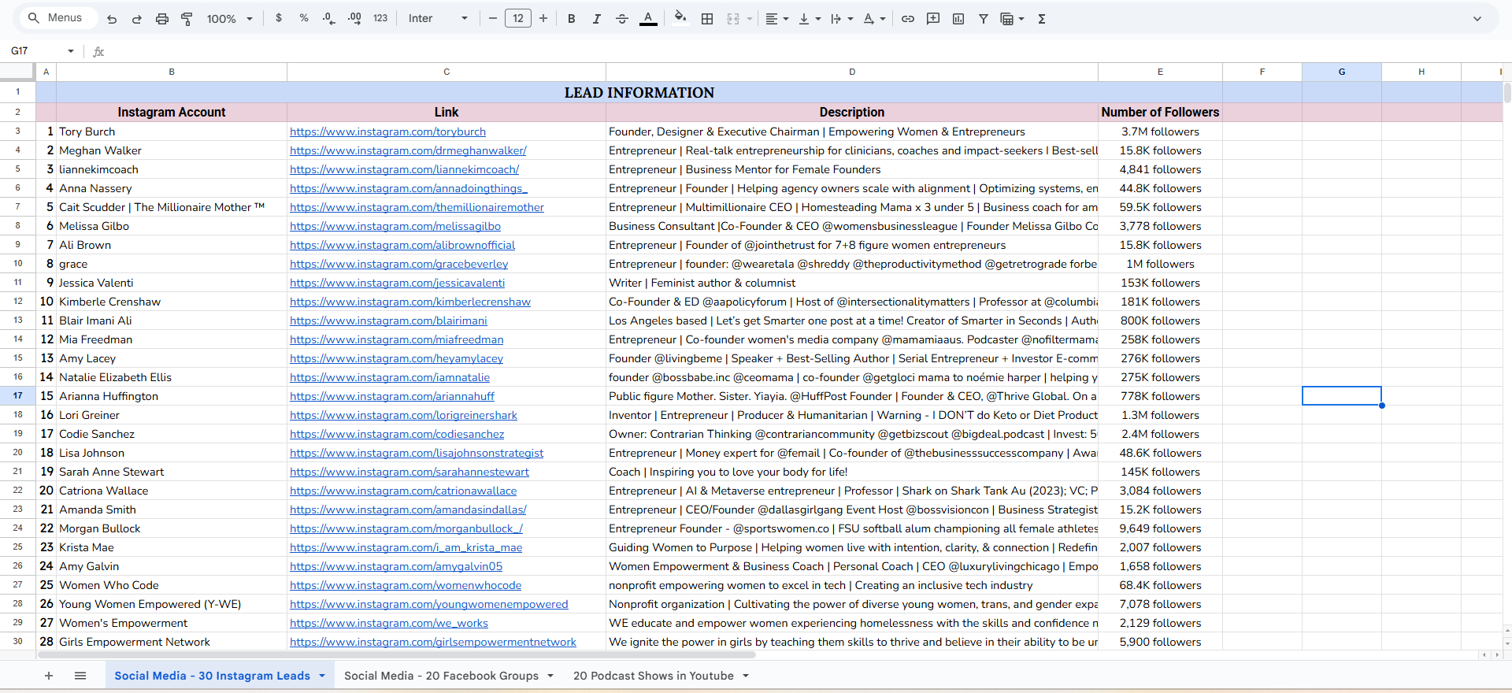This screenshot has height=693, width=1512.
Task: Expand the filter views dropdown arrow
Action: tap(1021, 19)
